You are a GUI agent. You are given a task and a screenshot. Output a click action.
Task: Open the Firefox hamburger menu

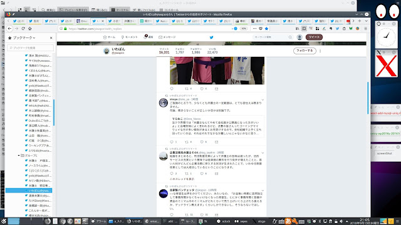365,29
